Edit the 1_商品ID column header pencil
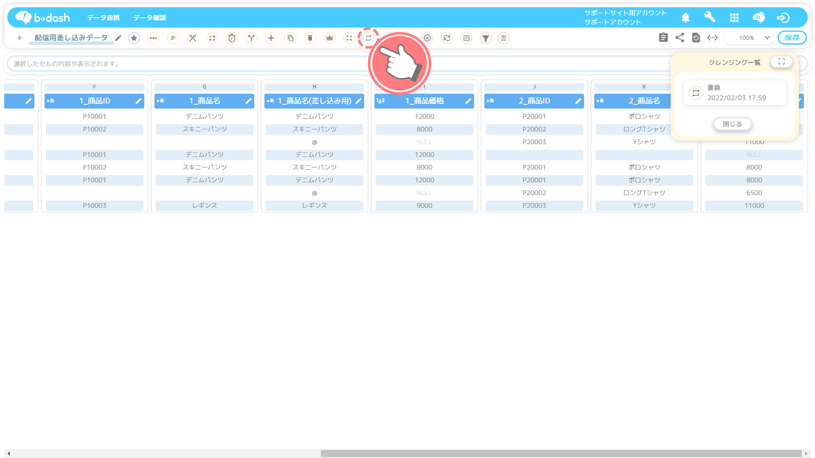This screenshot has width=815, height=458. (x=138, y=101)
